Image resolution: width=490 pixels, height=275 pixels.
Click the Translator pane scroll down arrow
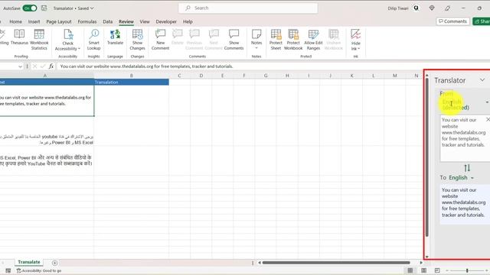pos(427,257)
